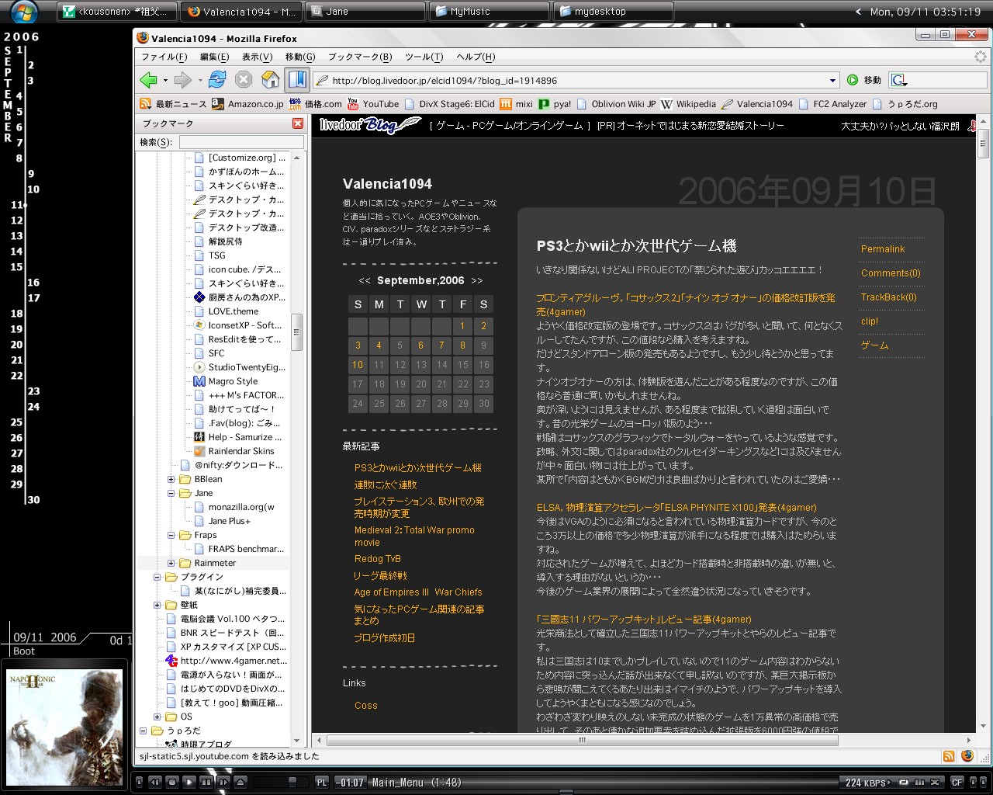Screen dimensions: 993x795
Task: Open the 価格.com bookmark toolbar item
Action: (x=316, y=104)
